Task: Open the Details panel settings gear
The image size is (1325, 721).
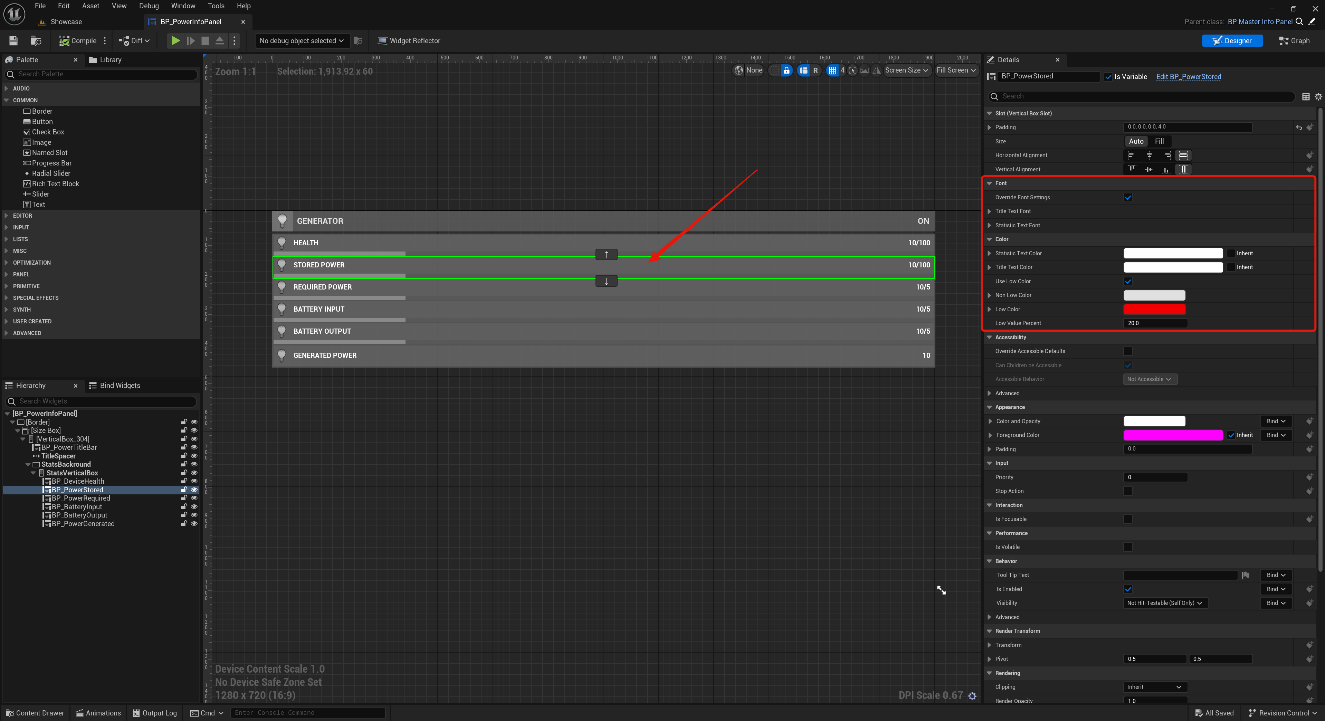Action: coord(1318,96)
